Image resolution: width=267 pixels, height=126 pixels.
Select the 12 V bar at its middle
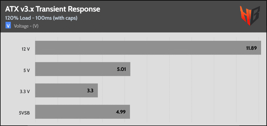pos(148,48)
